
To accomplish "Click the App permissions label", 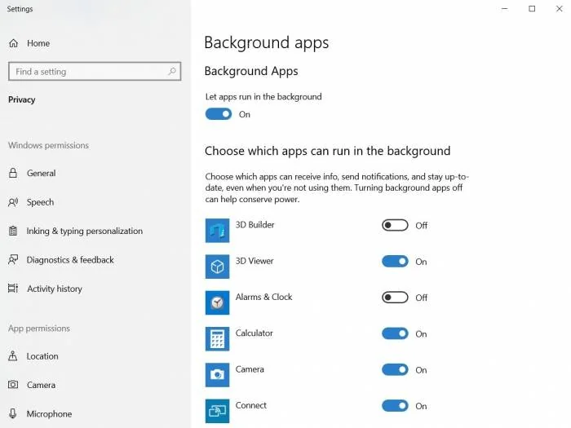I will tap(39, 329).
